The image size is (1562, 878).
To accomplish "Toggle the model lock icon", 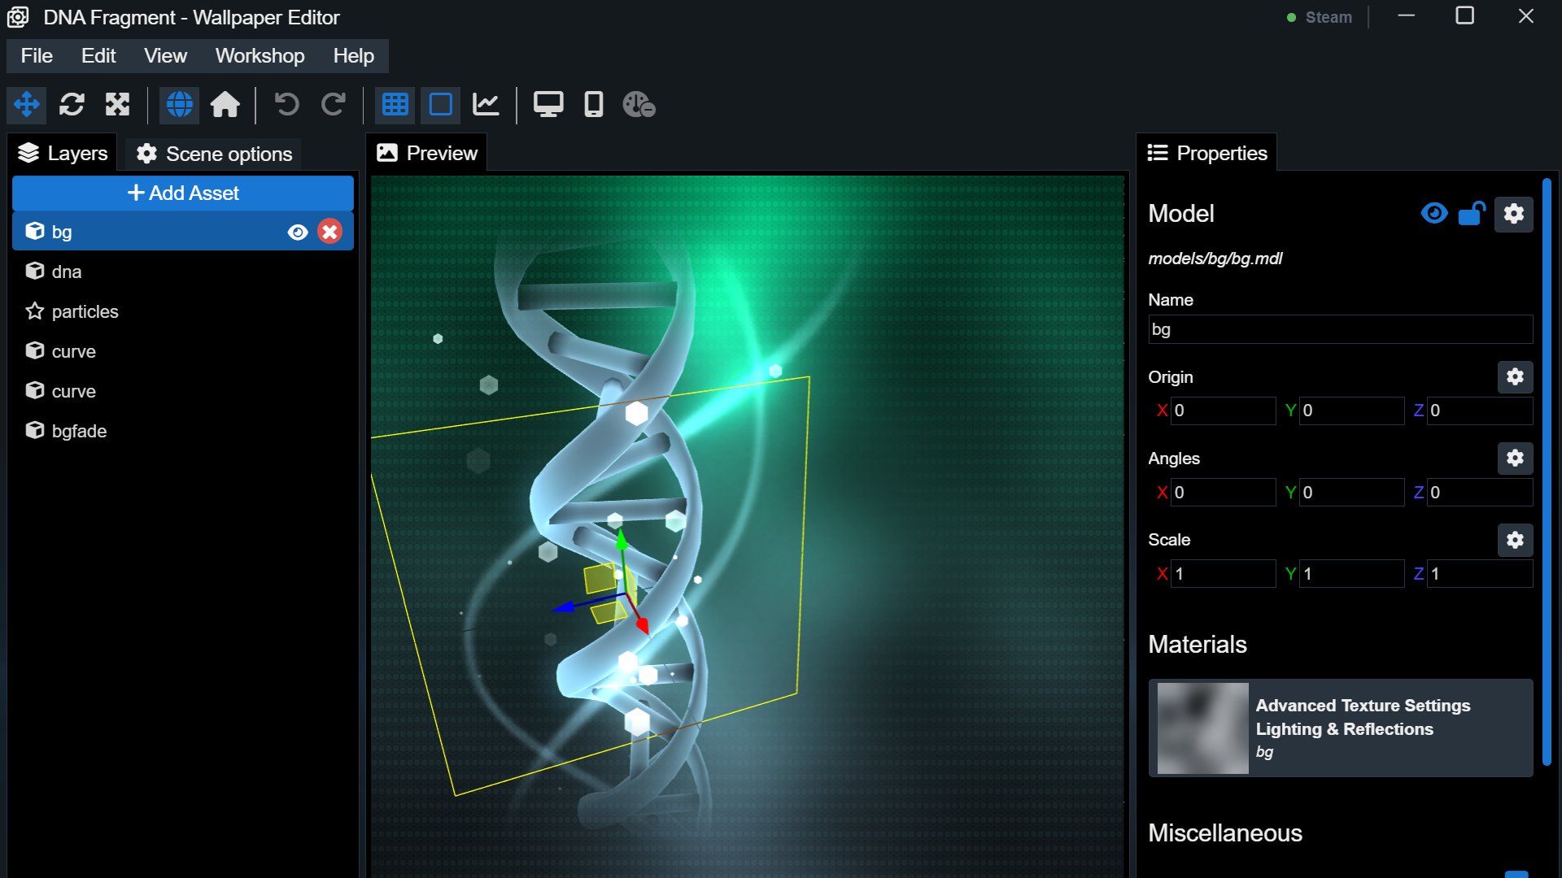I will tap(1473, 214).
